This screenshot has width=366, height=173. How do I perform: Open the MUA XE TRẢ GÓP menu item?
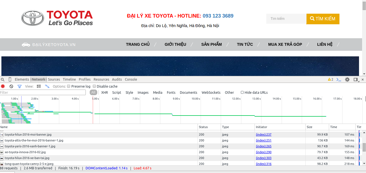285,44
